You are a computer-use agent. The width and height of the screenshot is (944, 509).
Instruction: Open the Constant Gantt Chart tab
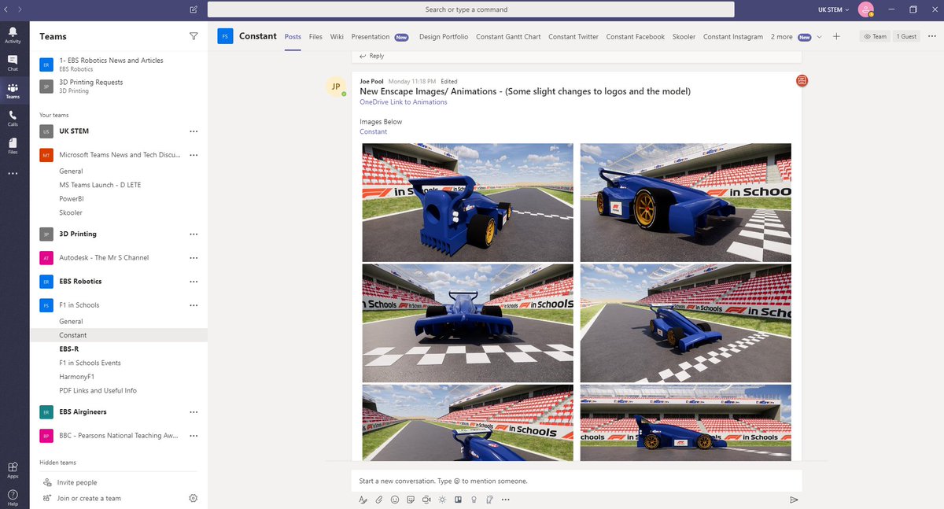point(508,36)
